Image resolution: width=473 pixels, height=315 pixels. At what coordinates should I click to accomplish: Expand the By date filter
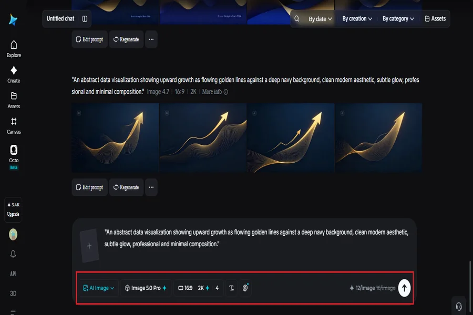[x=320, y=19]
